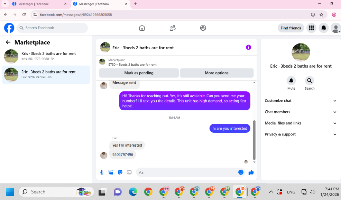Open Microsoft Edge from the taskbar

pyautogui.click(x=133, y=192)
